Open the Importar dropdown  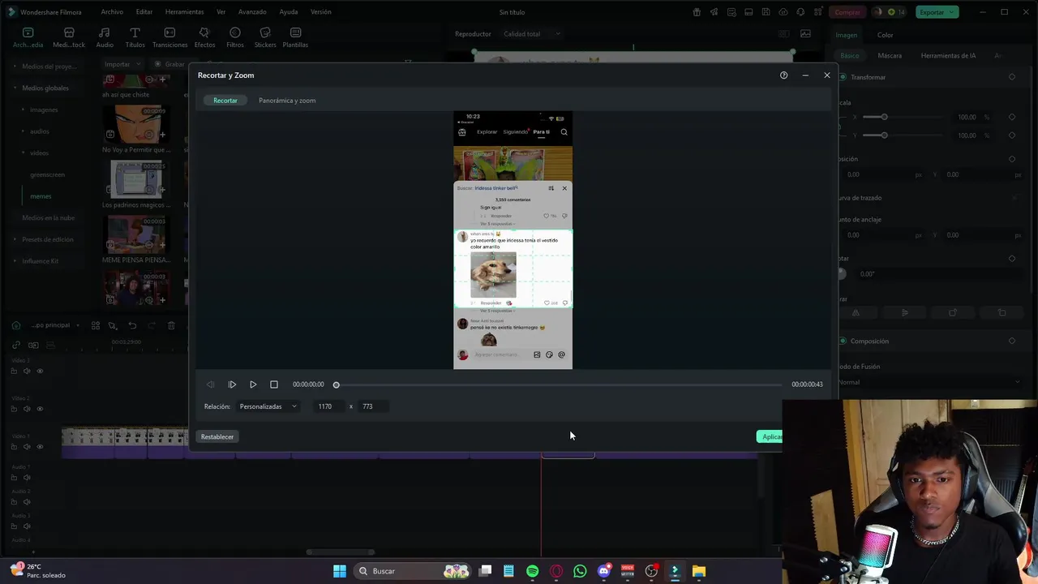pyautogui.click(x=121, y=64)
